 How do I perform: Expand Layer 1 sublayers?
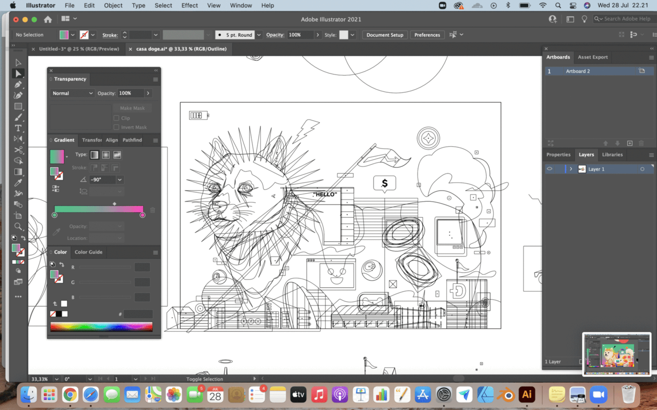tap(571, 169)
